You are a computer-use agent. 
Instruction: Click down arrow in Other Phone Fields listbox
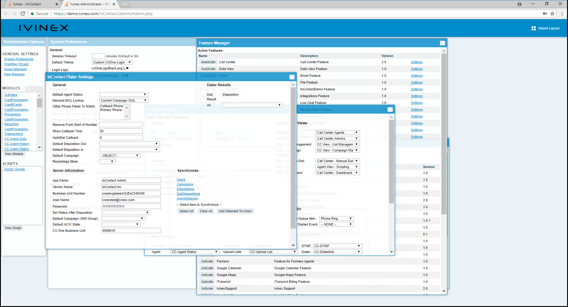click(x=127, y=117)
